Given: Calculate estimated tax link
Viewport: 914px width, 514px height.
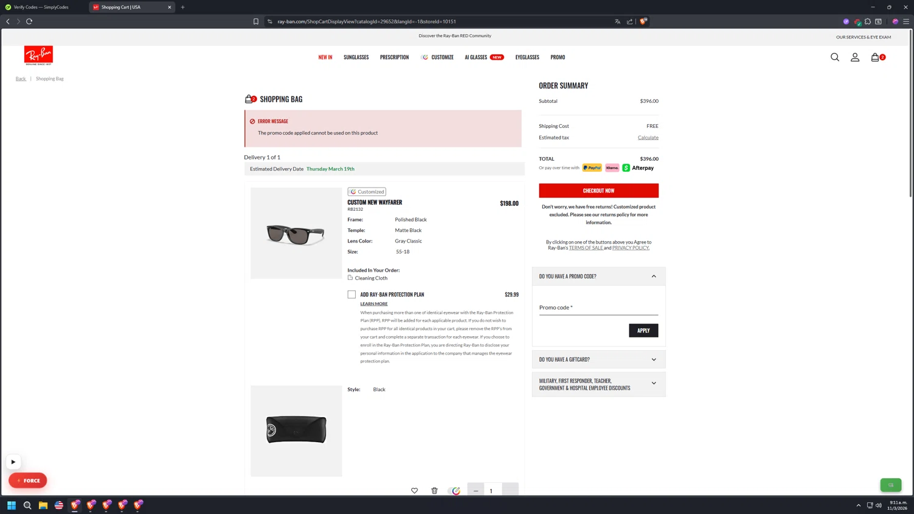Looking at the screenshot, I should coord(648,138).
